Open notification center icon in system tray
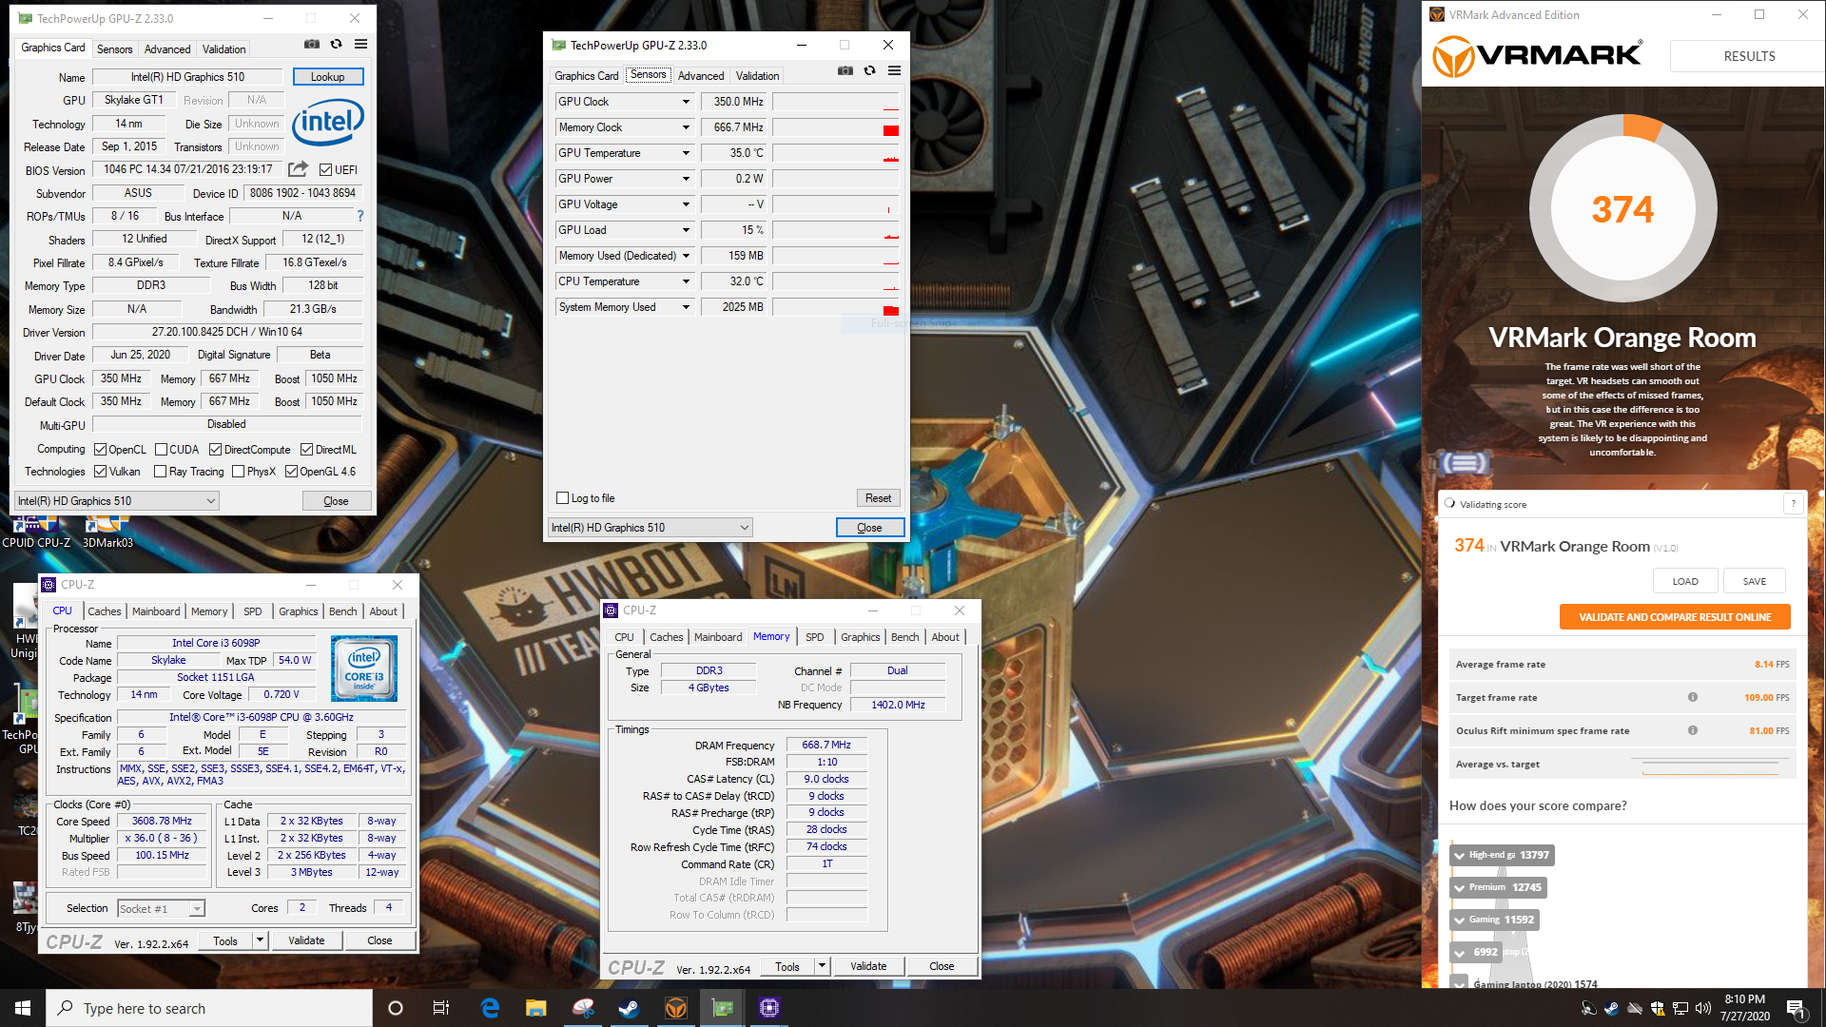The width and height of the screenshot is (1826, 1027). [x=1796, y=1008]
